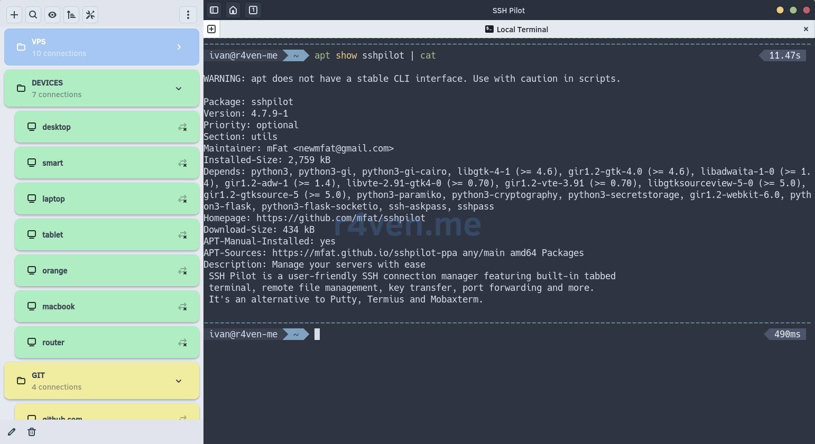Toggle the sidebar panel button
Image resolution: width=815 pixels, height=444 pixels.
214,10
